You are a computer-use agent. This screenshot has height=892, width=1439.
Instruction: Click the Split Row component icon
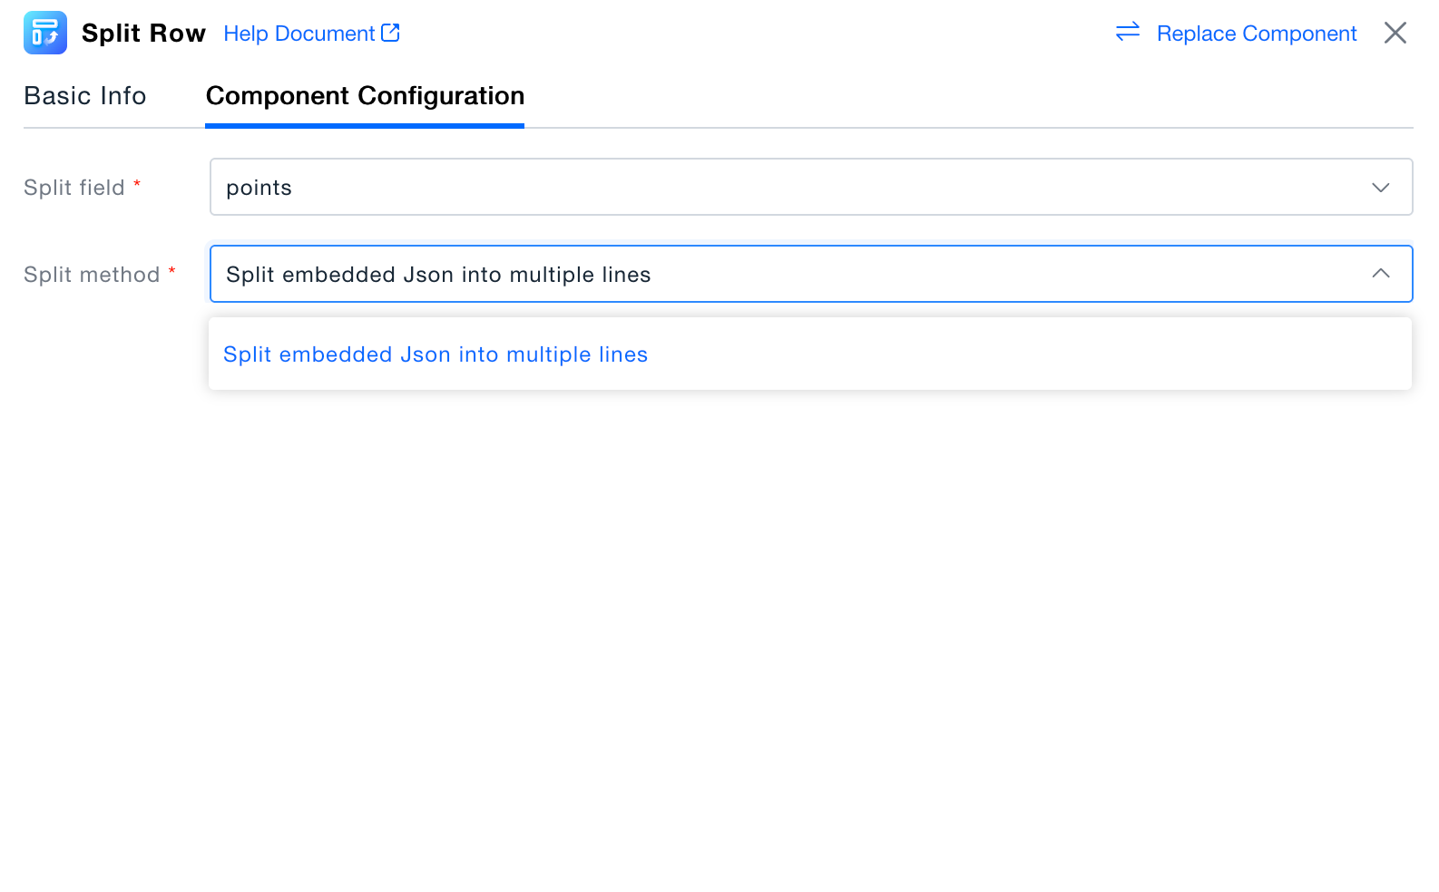click(45, 33)
